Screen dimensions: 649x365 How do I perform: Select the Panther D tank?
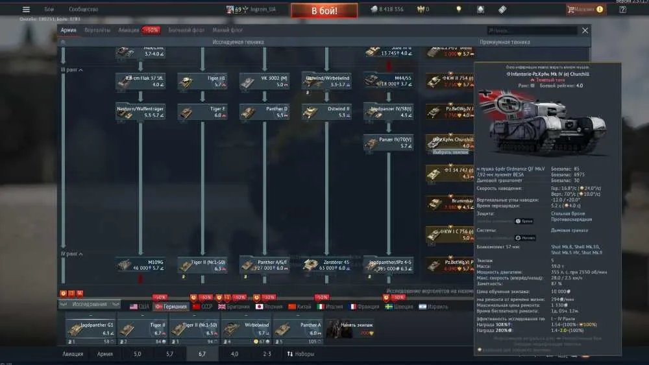pos(265,112)
